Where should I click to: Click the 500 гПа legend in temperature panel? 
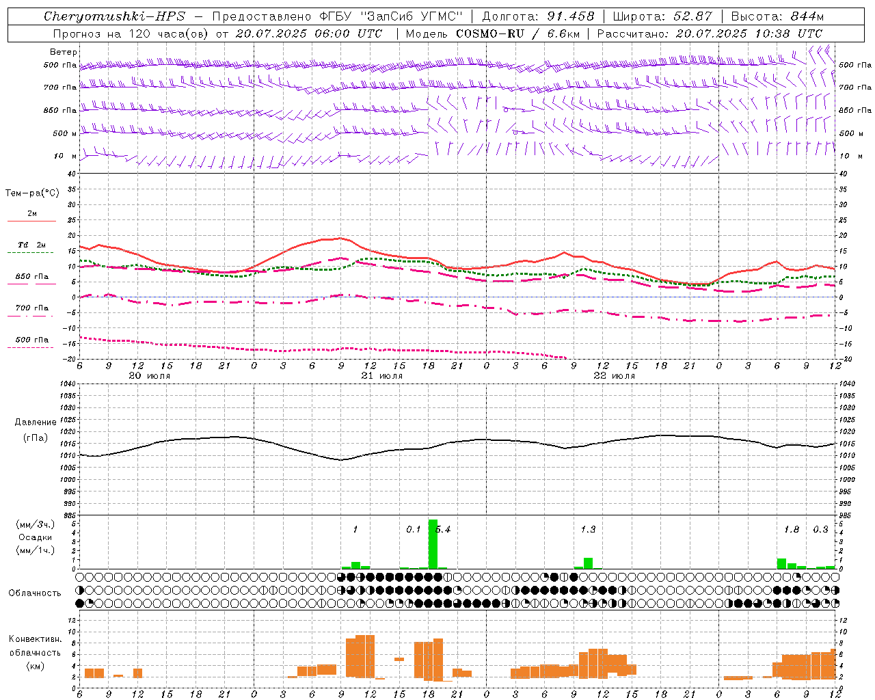pos(31,340)
